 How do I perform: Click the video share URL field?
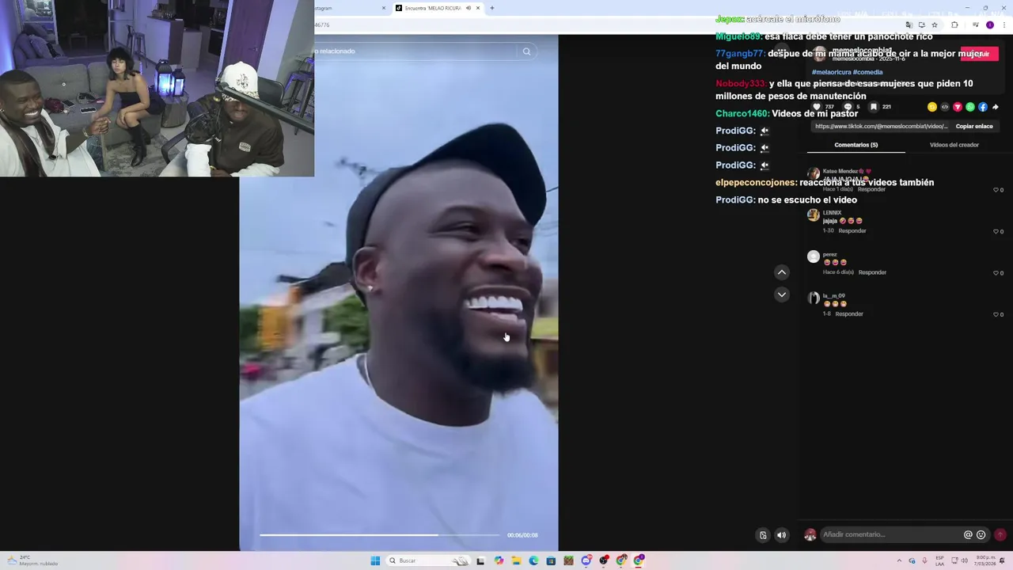tap(880, 126)
